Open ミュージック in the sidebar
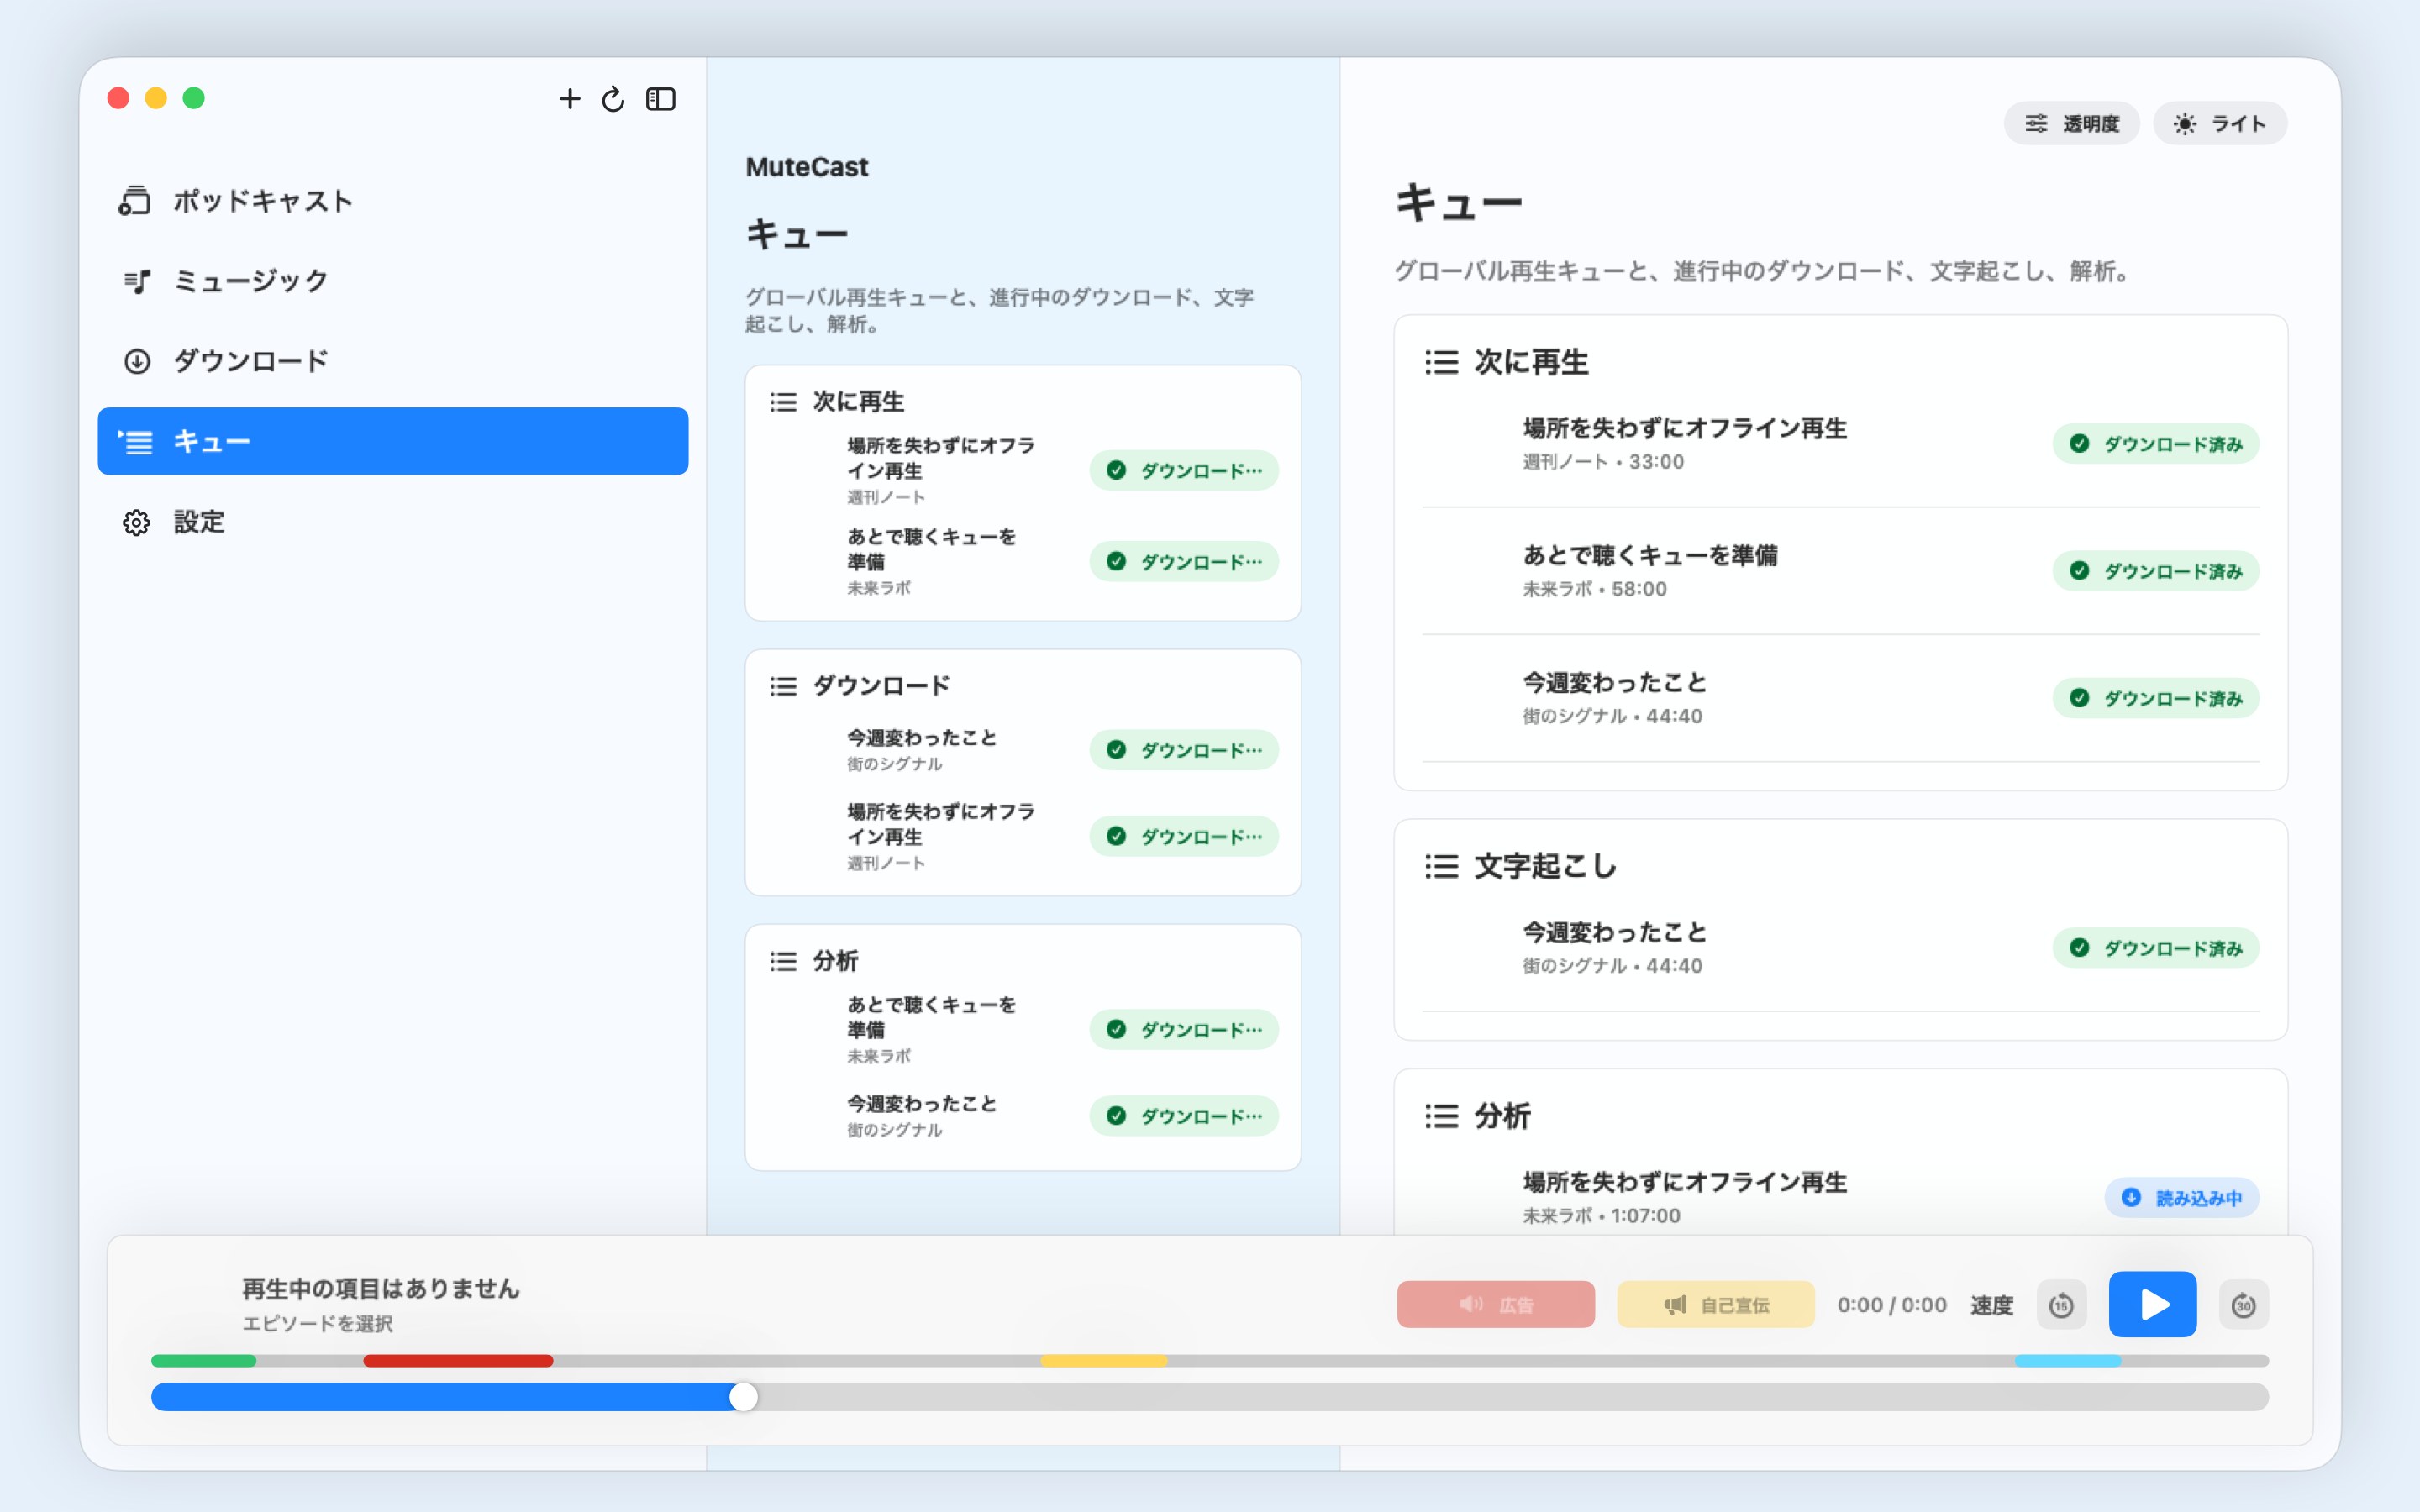The height and width of the screenshot is (1512, 2420). pos(393,281)
